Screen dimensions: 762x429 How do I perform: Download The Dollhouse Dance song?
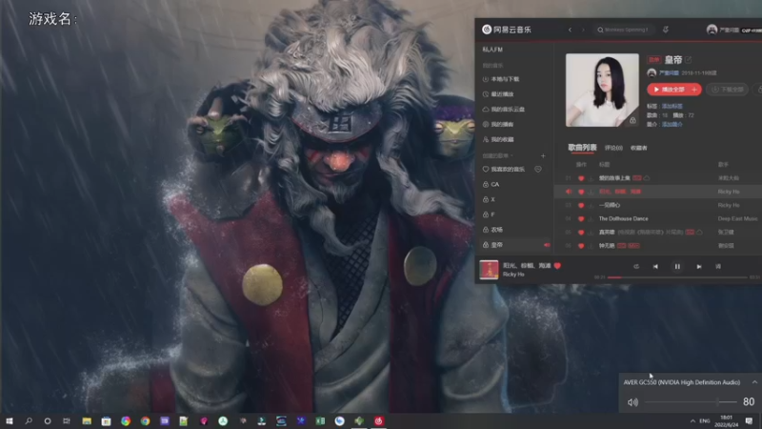tap(591, 219)
